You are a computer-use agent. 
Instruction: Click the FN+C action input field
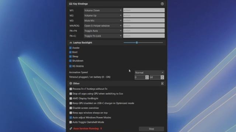pos(144,36)
